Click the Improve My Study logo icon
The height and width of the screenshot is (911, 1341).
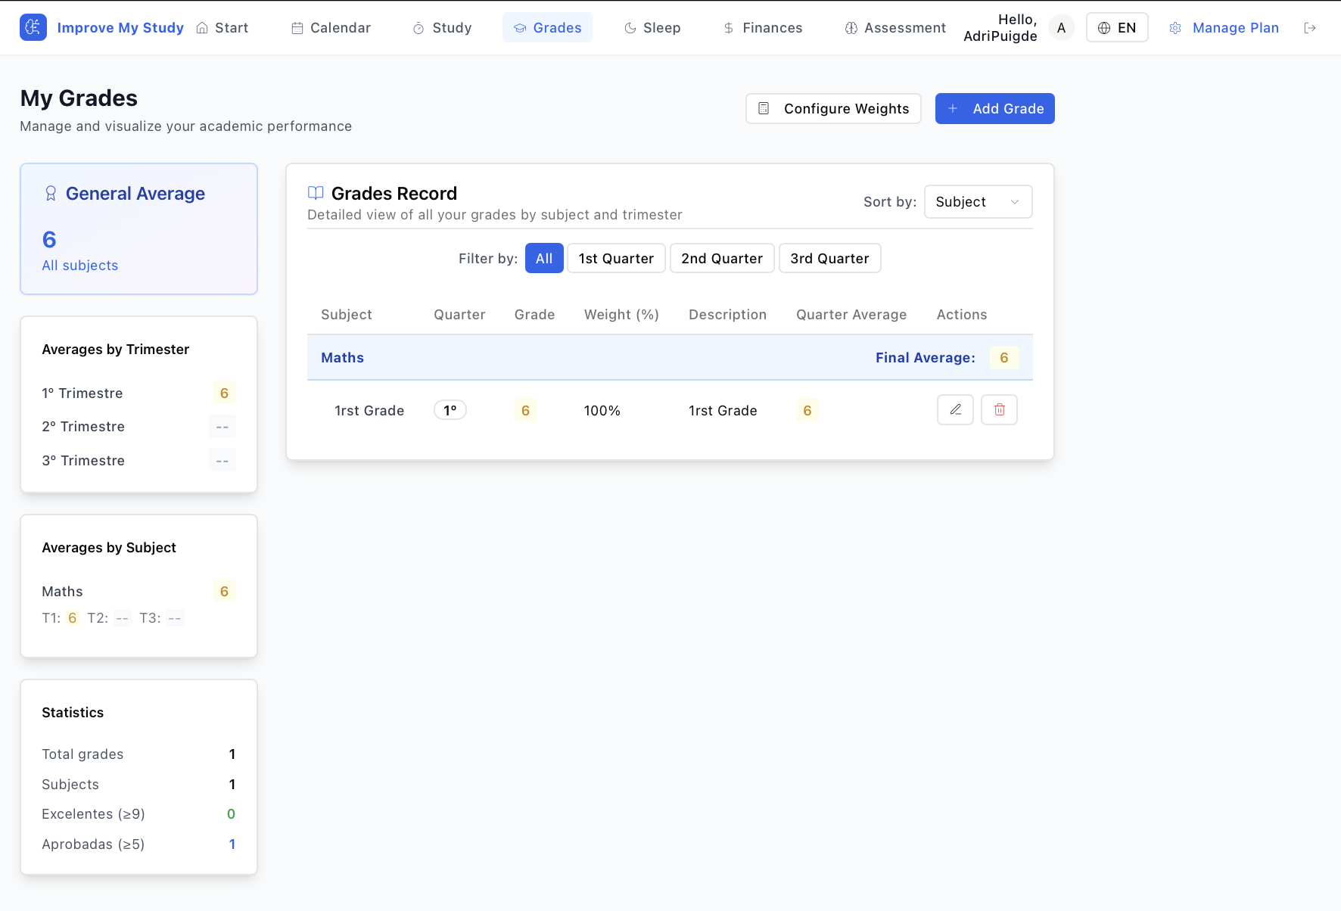[x=33, y=27]
